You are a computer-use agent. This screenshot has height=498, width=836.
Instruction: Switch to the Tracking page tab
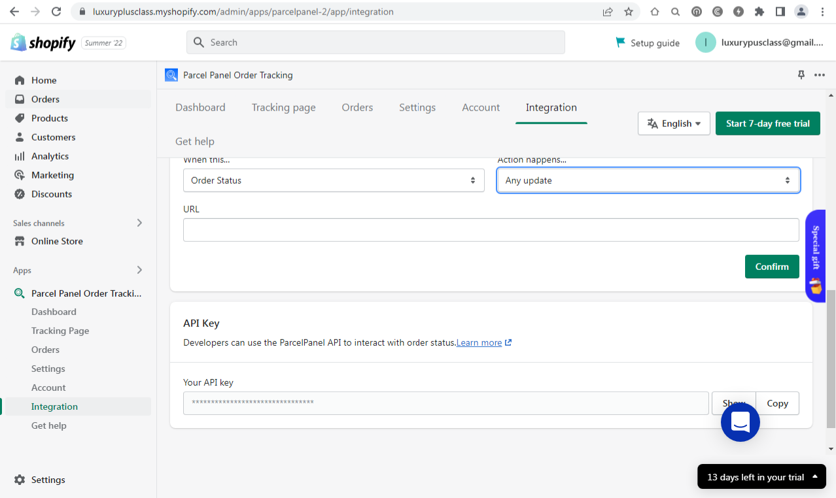coord(283,107)
